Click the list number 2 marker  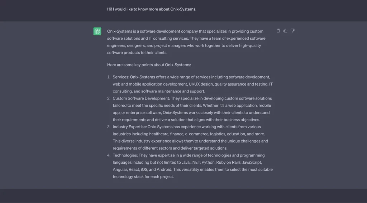pos(109,98)
